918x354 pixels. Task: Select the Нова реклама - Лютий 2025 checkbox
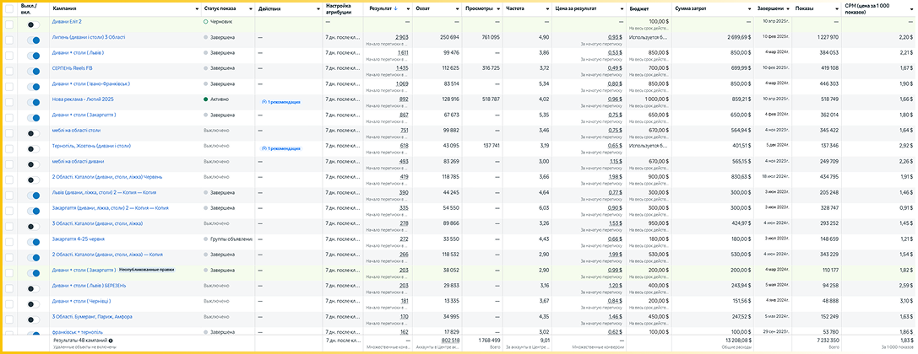click(8, 102)
